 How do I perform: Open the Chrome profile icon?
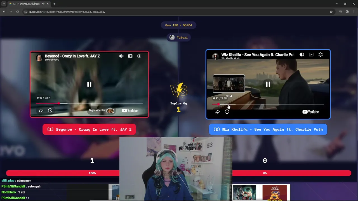[347, 12]
